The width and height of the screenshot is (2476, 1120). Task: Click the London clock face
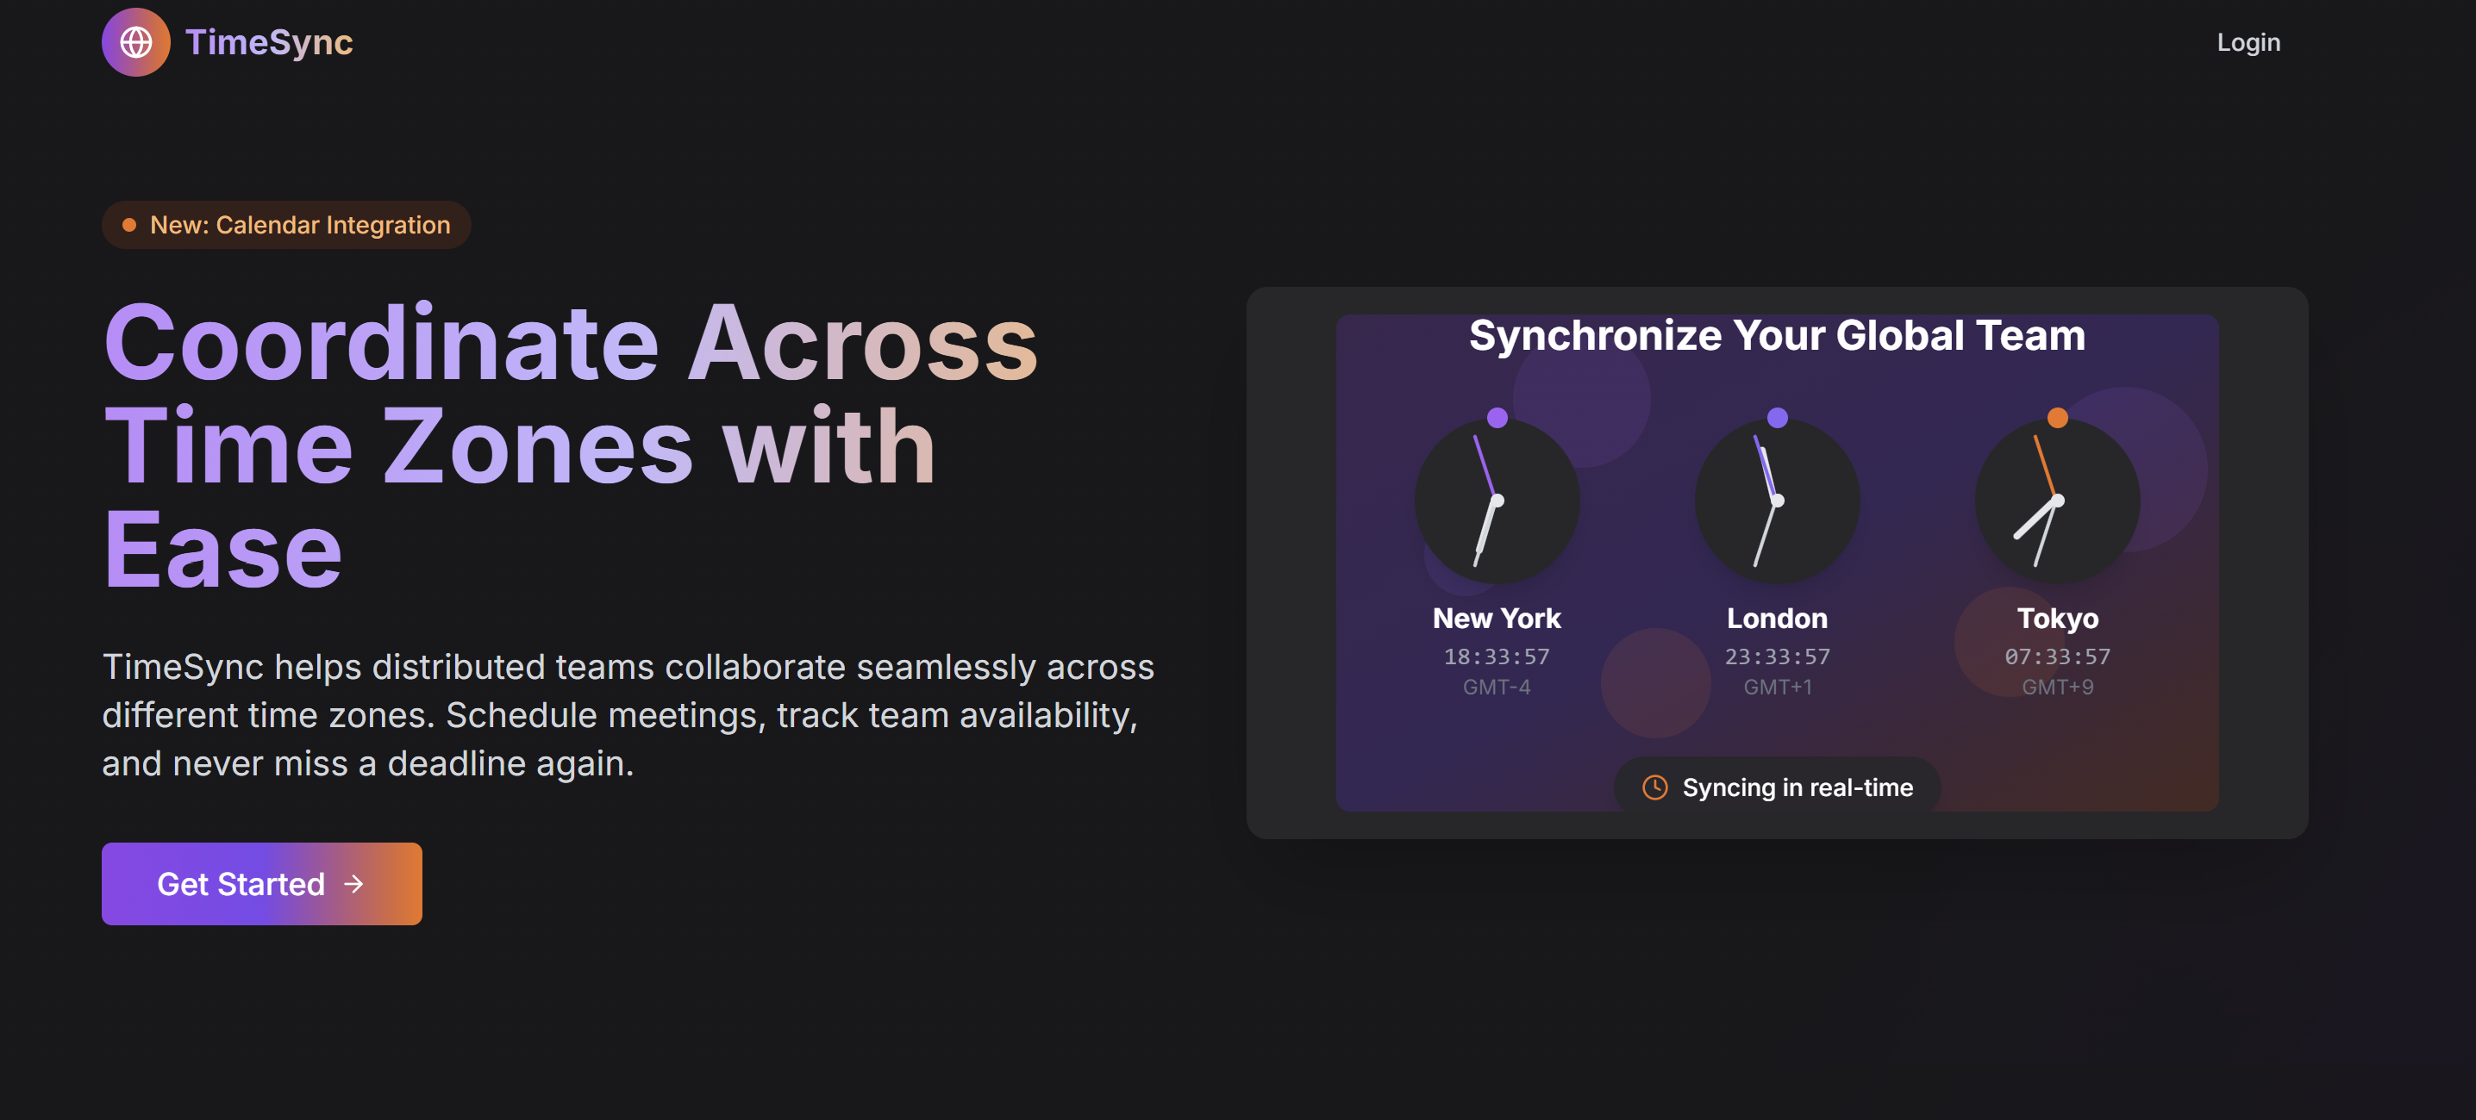tap(1776, 501)
